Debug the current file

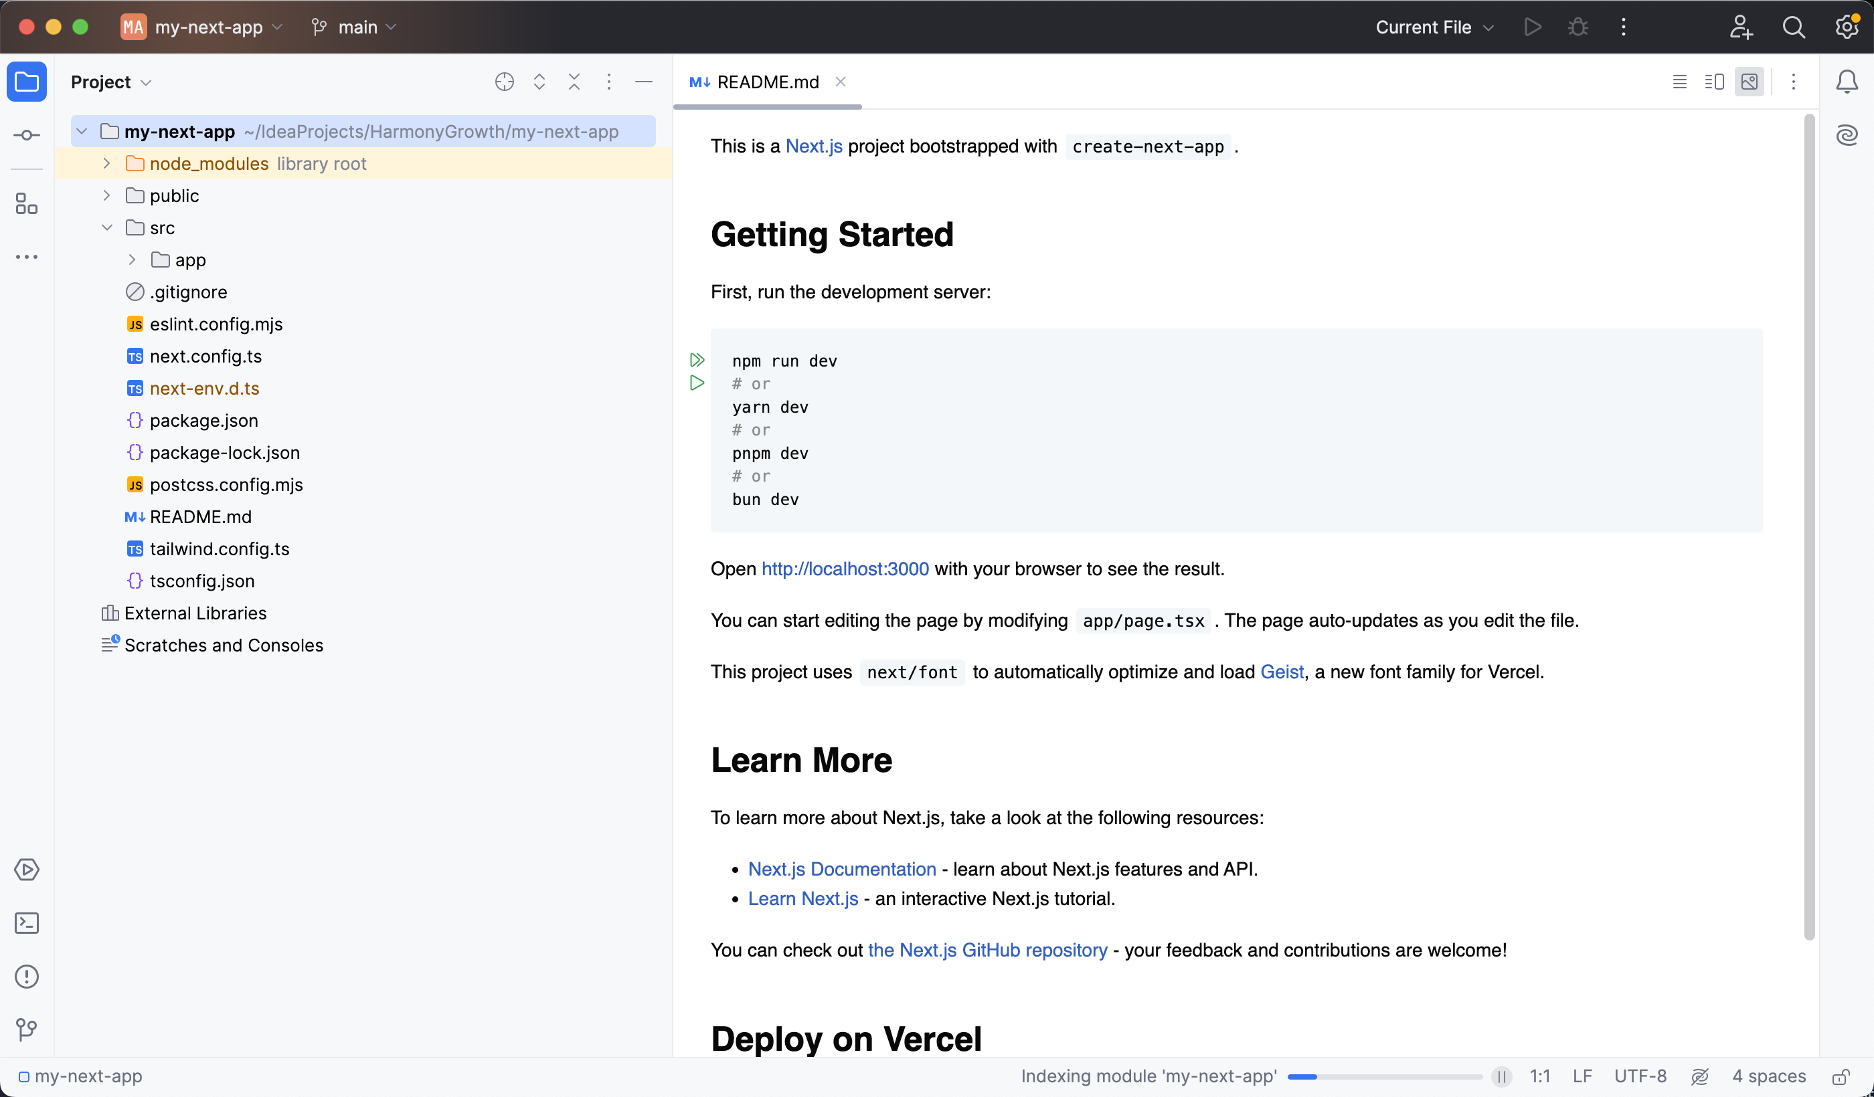coord(1578,27)
